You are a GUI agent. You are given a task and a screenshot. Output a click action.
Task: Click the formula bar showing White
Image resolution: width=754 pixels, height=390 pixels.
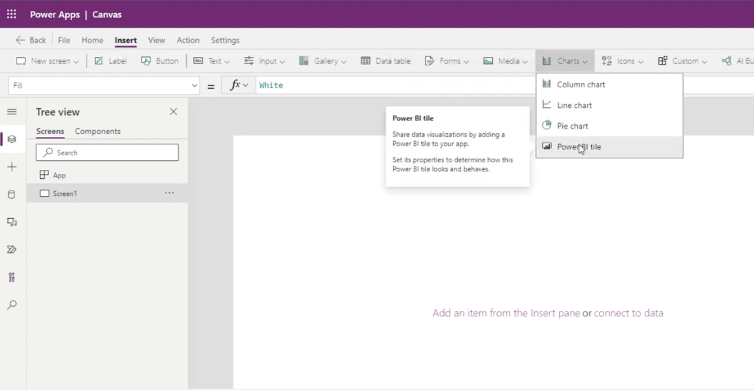396,85
